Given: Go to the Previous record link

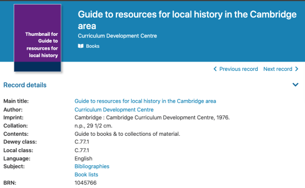Looking at the screenshot, I should [x=239, y=69].
